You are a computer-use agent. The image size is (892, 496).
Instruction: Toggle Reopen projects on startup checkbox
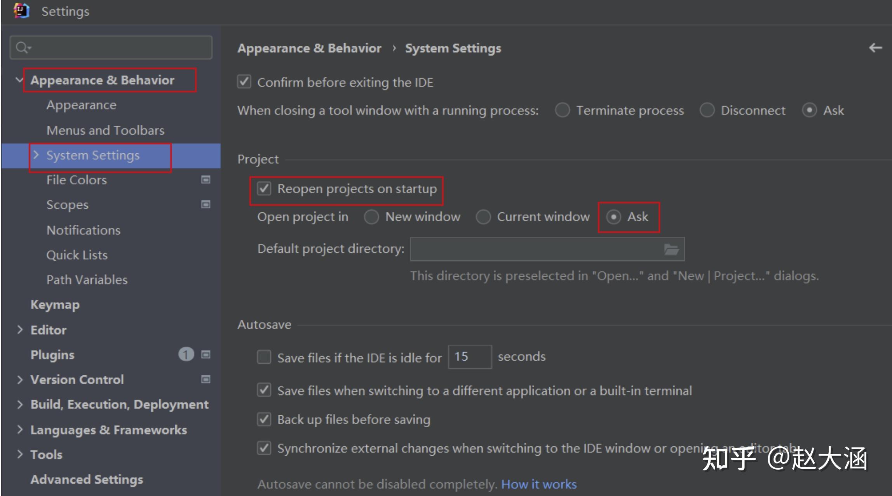(x=264, y=189)
